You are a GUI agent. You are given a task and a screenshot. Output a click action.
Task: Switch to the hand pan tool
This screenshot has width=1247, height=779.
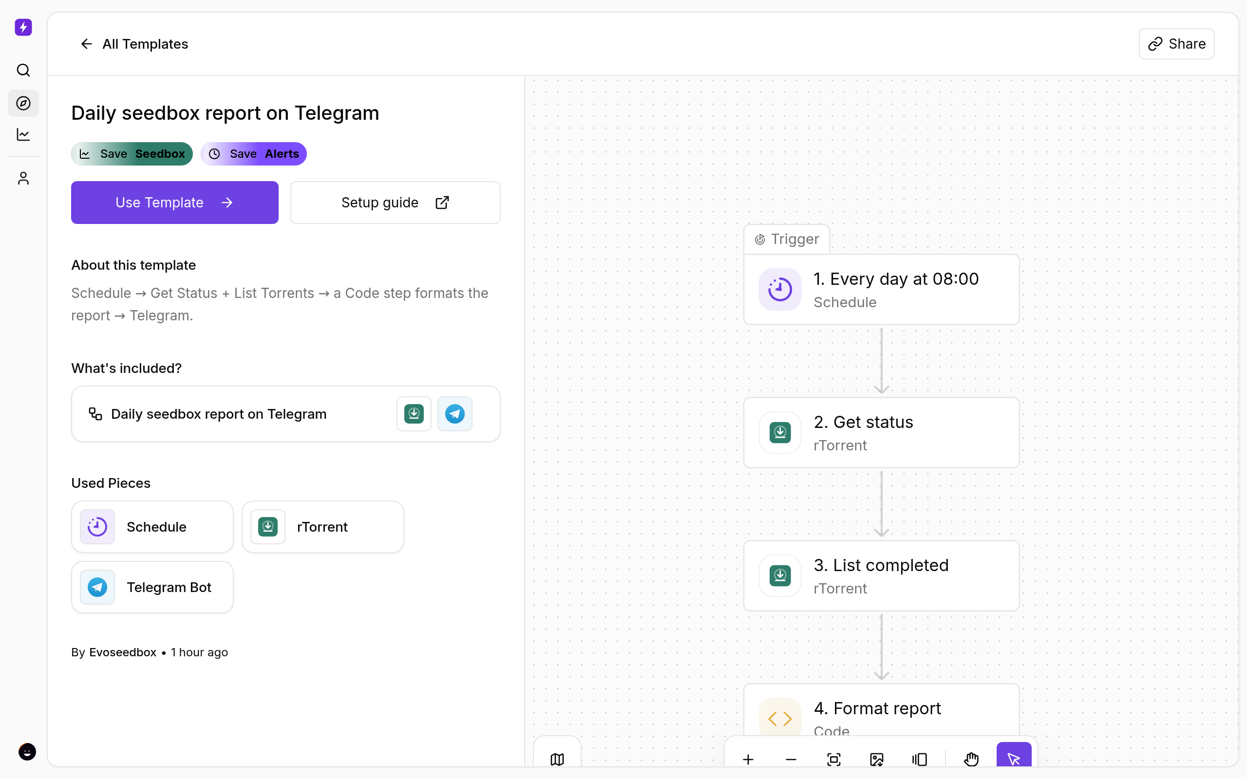(x=971, y=759)
